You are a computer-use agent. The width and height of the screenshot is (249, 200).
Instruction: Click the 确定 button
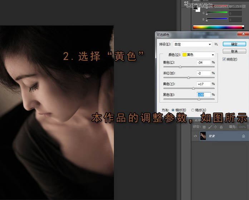point(234,44)
